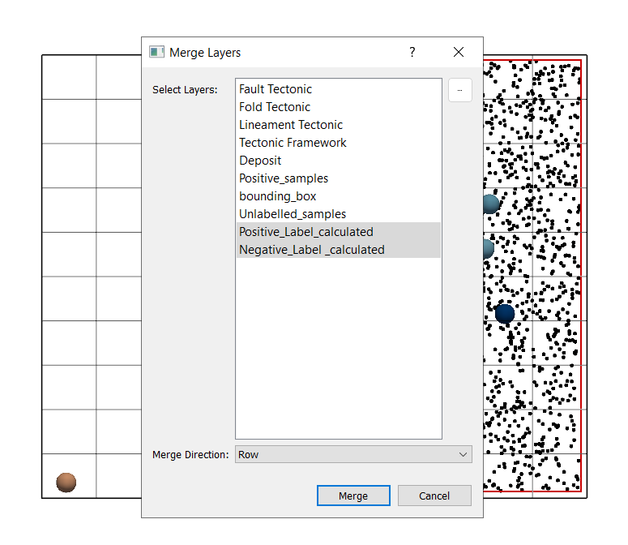Click the ellipsis browse button beside layer list
The width and height of the screenshot is (628, 545).
(459, 90)
